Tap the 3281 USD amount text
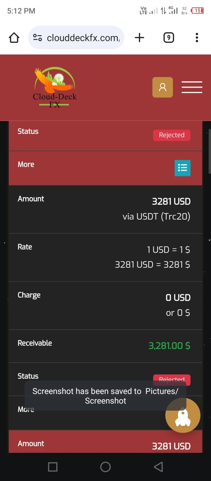The width and height of the screenshot is (211, 481). (x=171, y=202)
